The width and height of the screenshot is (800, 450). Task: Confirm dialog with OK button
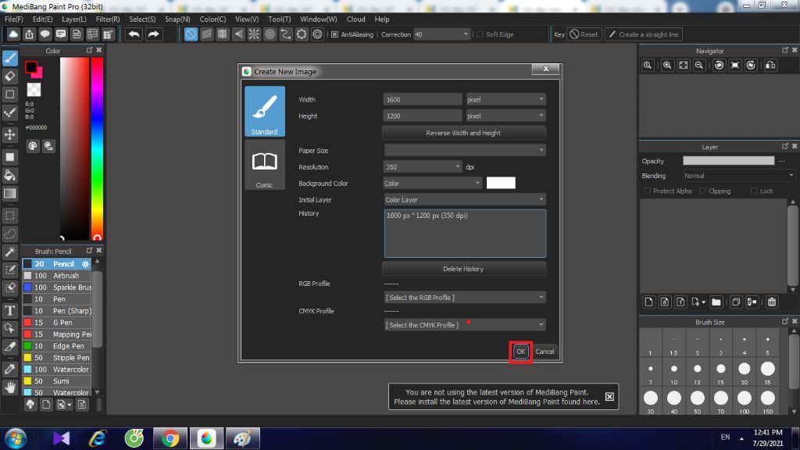point(520,352)
